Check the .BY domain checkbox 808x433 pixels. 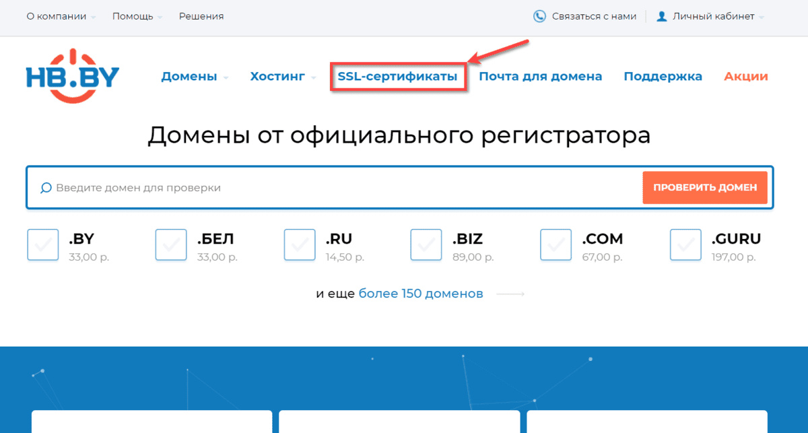pyautogui.click(x=42, y=244)
